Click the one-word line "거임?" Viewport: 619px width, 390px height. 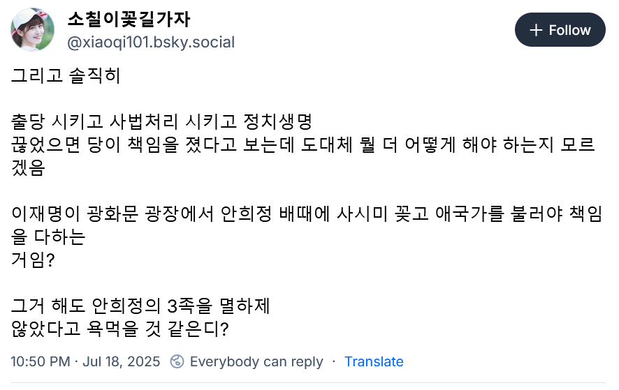[x=33, y=260]
